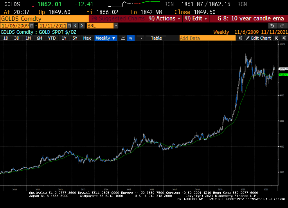Select the YTD range tab
This screenshot has height=208, width=288.
click(x=52, y=38)
